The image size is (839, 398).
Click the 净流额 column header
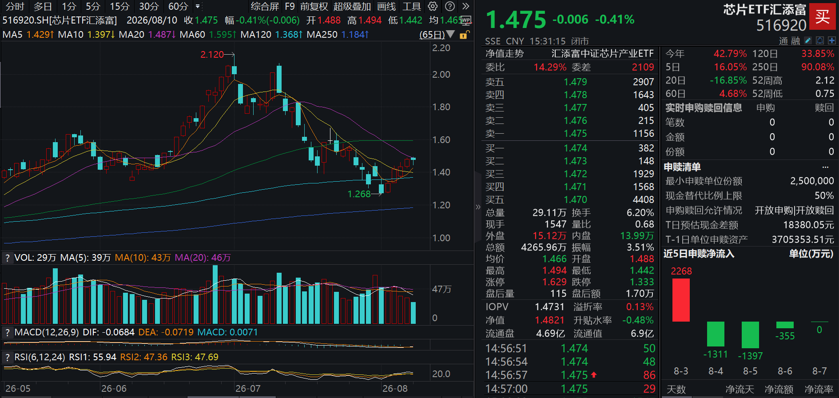click(x=779, y=390)
